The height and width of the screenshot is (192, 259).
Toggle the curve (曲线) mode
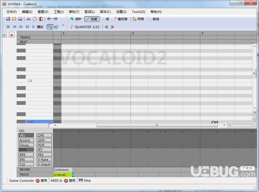click(153, 19)
